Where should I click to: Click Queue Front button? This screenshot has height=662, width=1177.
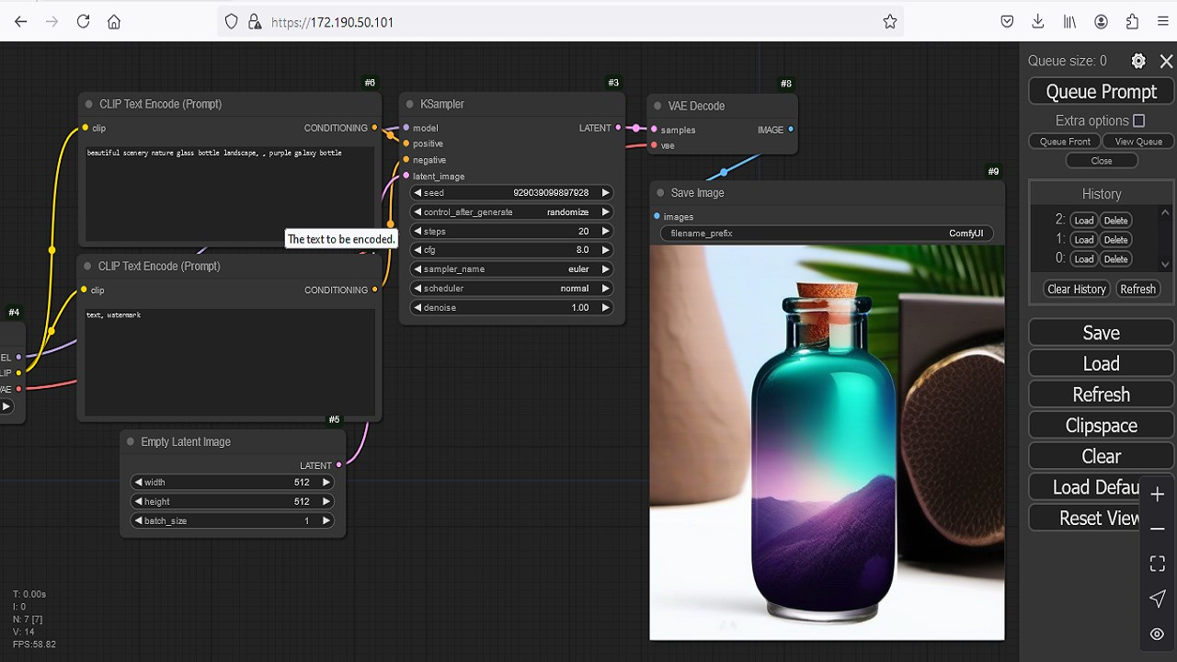pyautogui.click(x=1065, y=142)
